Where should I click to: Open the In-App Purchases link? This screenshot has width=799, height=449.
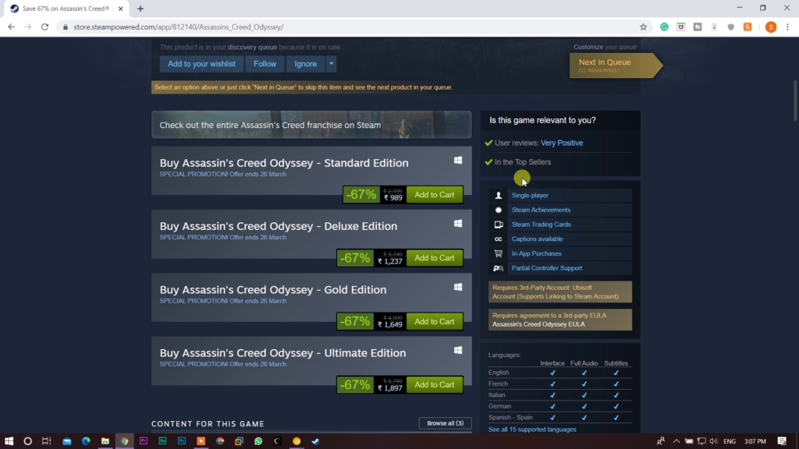(x=537, y=253)
